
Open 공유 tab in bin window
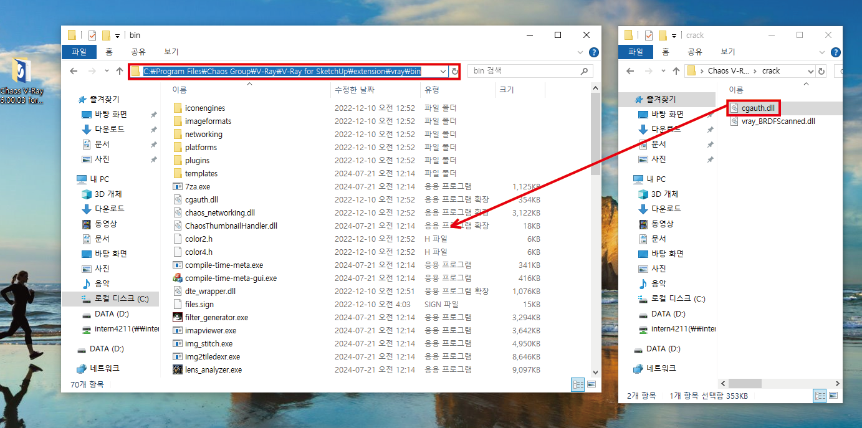click(138, 52)
